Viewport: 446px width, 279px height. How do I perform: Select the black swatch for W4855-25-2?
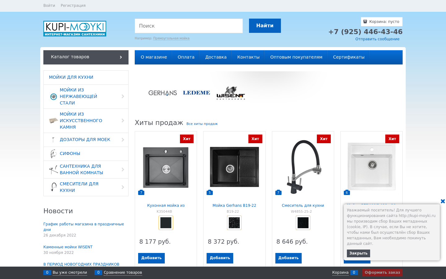pos(303,223)
